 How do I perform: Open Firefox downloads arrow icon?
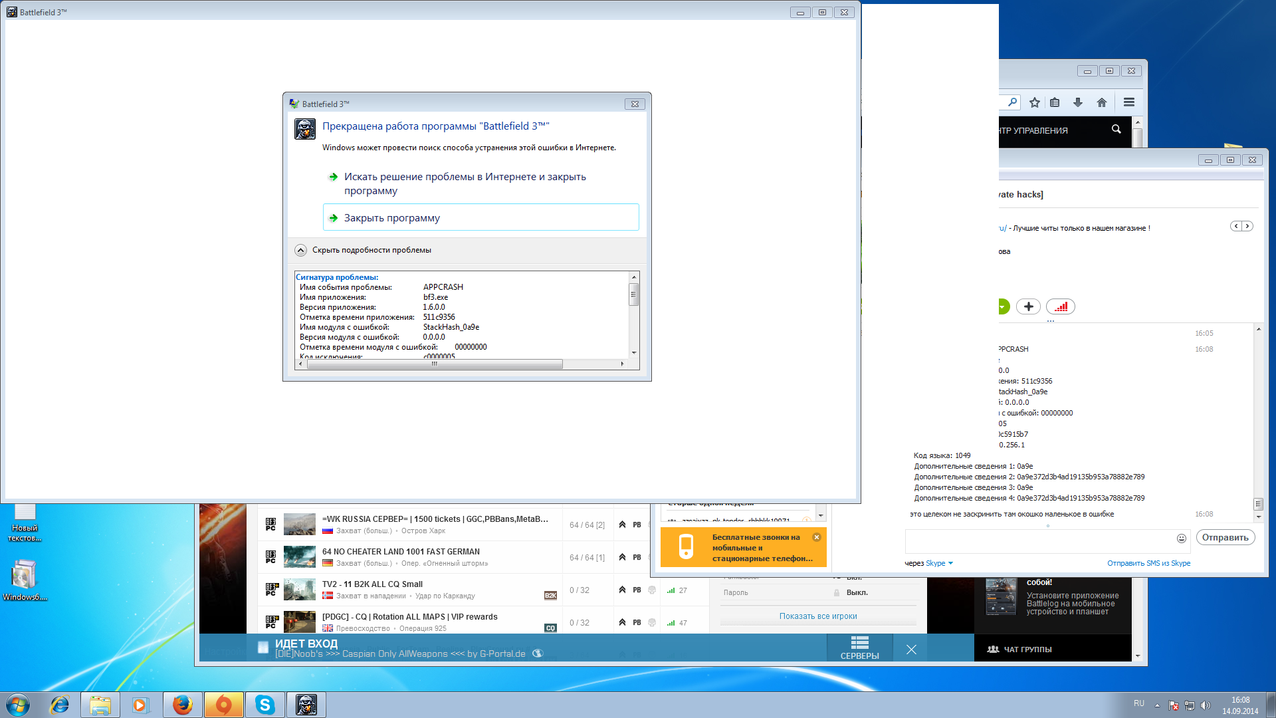(1078, 102)
